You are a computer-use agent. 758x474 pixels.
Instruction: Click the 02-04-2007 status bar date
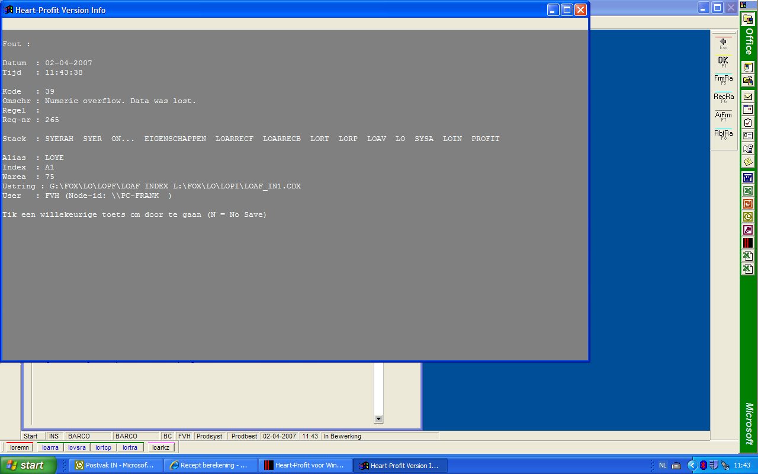click(281, 436)
